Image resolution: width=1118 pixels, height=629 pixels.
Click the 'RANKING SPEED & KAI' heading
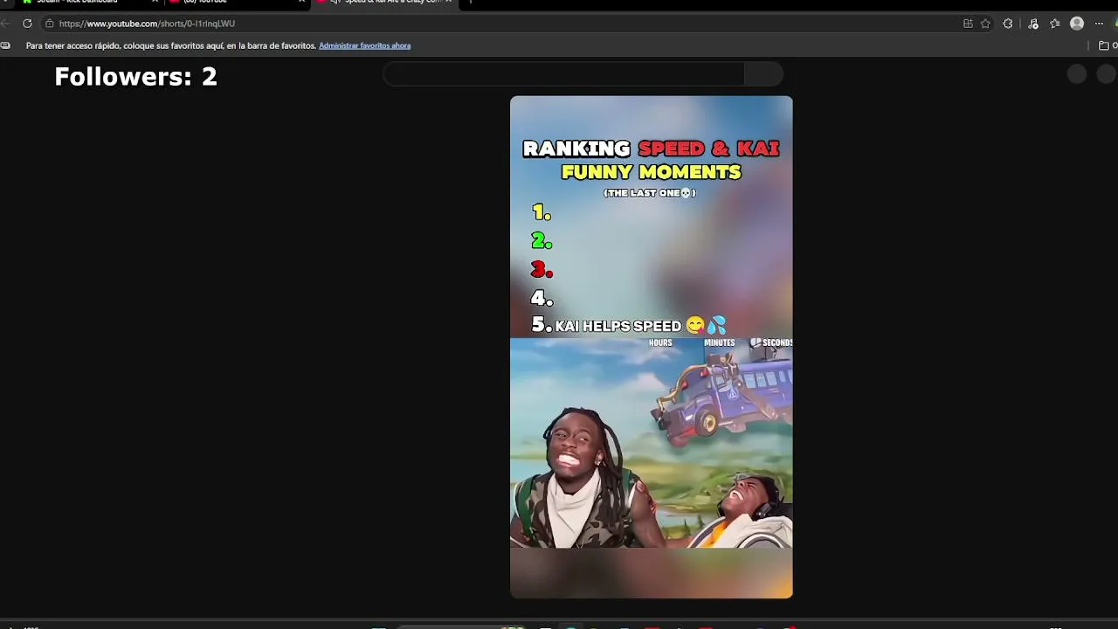pos(651,149)
